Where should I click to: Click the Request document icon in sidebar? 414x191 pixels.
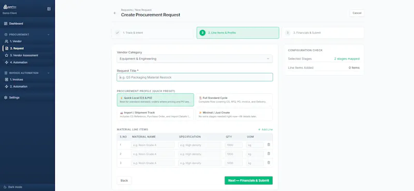[x=7, y=48]
